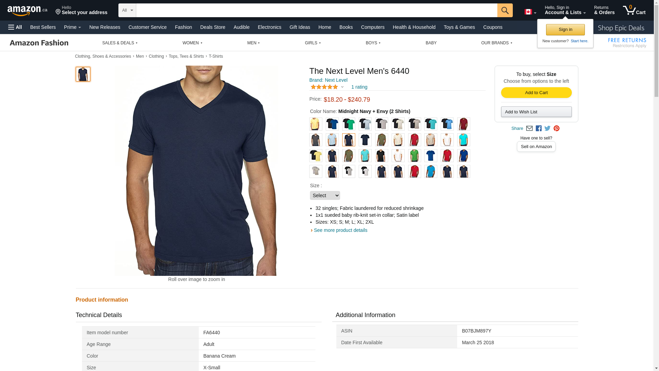Expand the star ratings breakdown arrow
Image resolution: width=659 pixels, height=371 pixels.
coord(342,87)
